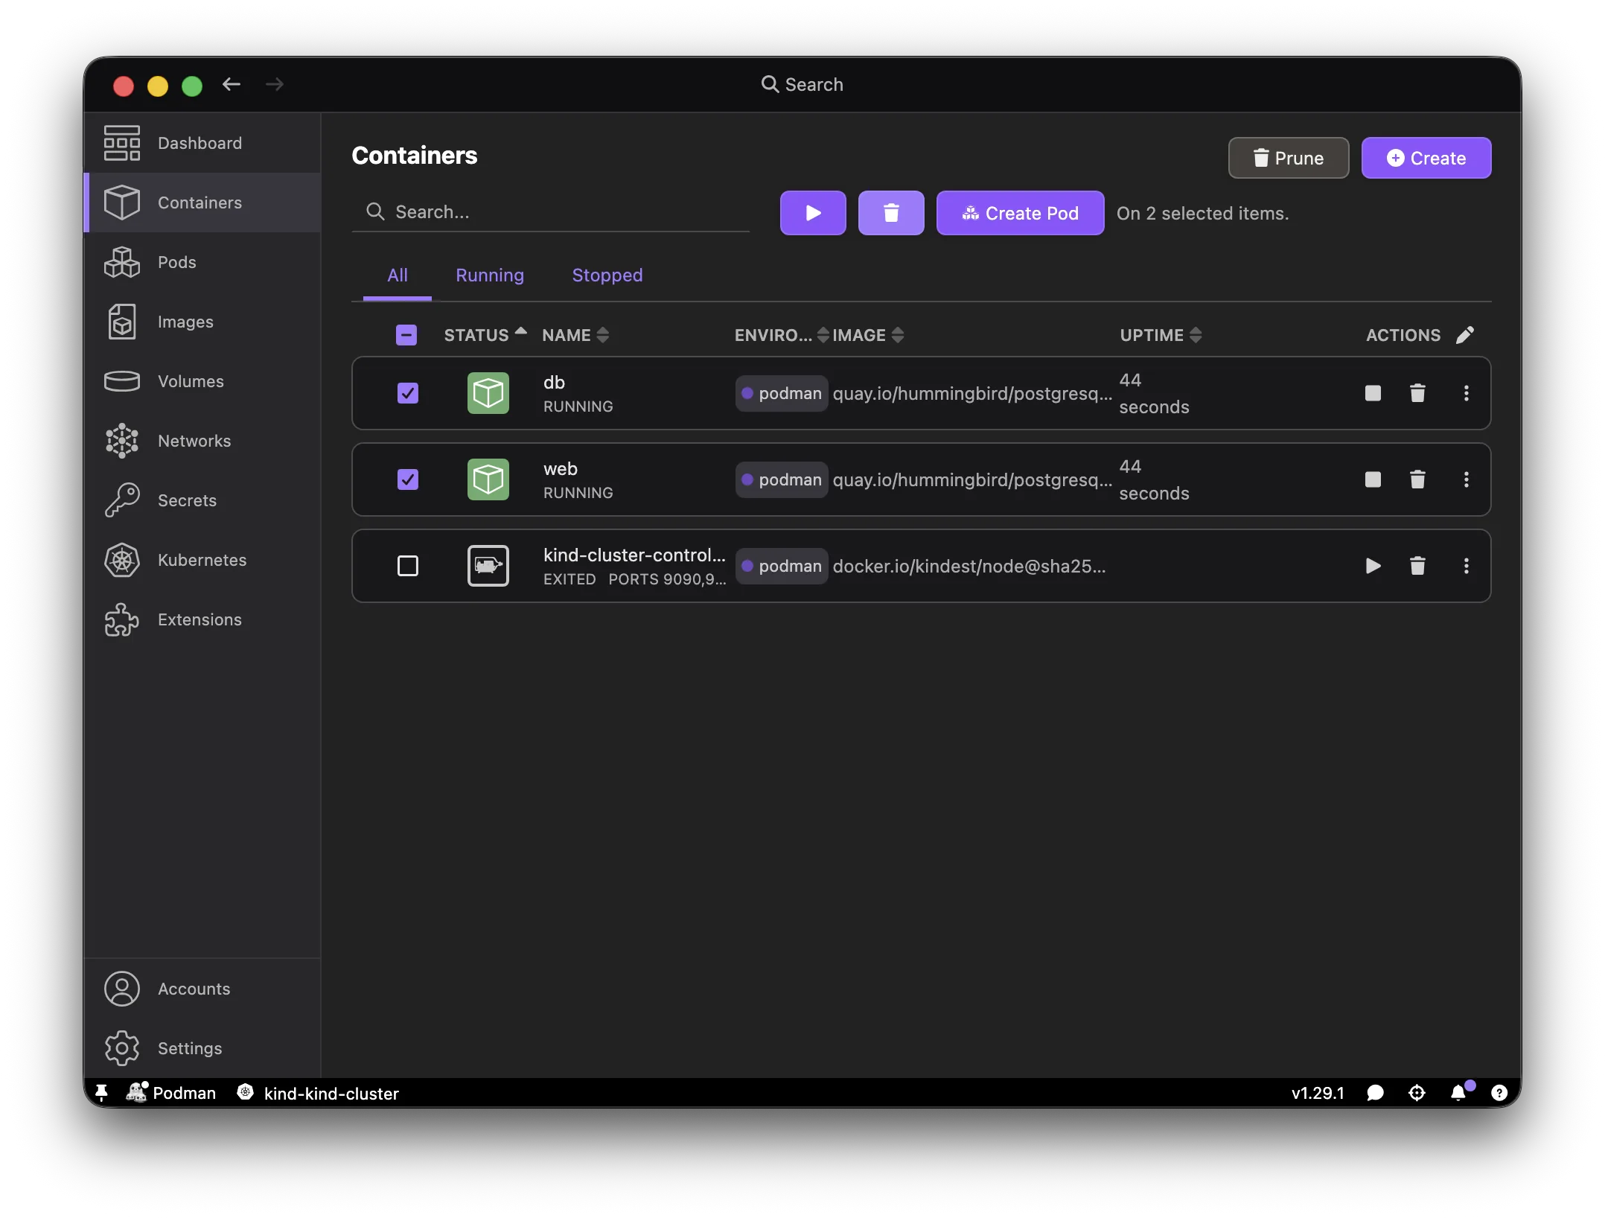
Task: Show notifications bell
Action: [x=1459, y=1092]
